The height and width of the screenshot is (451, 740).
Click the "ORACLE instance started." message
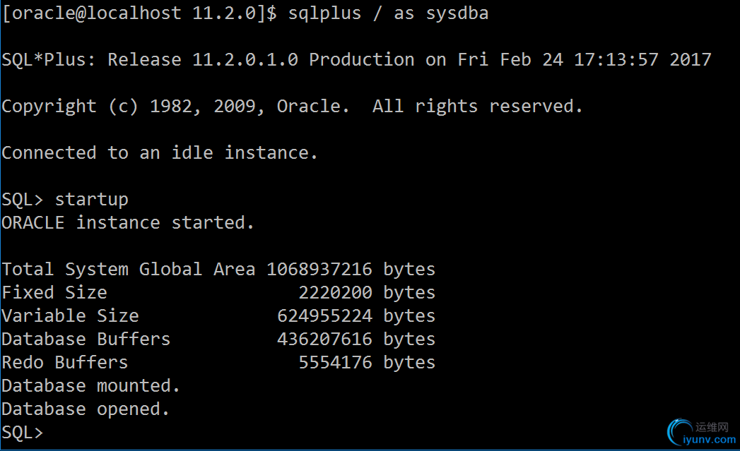[128, 223]
